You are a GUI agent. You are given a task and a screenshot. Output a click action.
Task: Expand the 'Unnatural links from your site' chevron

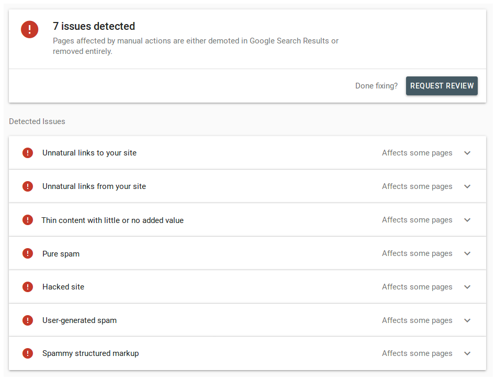(x=467, y=186)
